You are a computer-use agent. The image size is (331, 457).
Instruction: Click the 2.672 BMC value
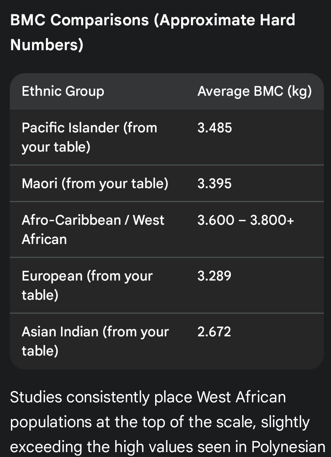click(214, 332)
